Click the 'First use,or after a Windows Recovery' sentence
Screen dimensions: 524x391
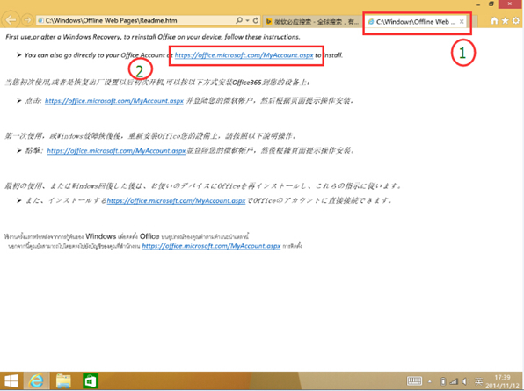tap(153, 37)
